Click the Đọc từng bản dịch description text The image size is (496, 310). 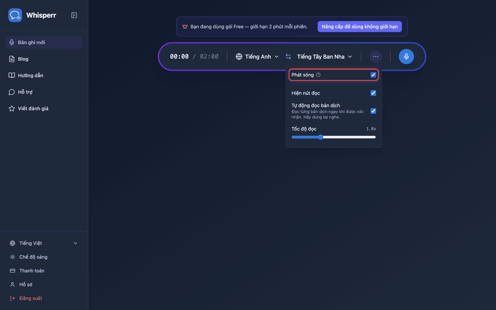(327, 114)
